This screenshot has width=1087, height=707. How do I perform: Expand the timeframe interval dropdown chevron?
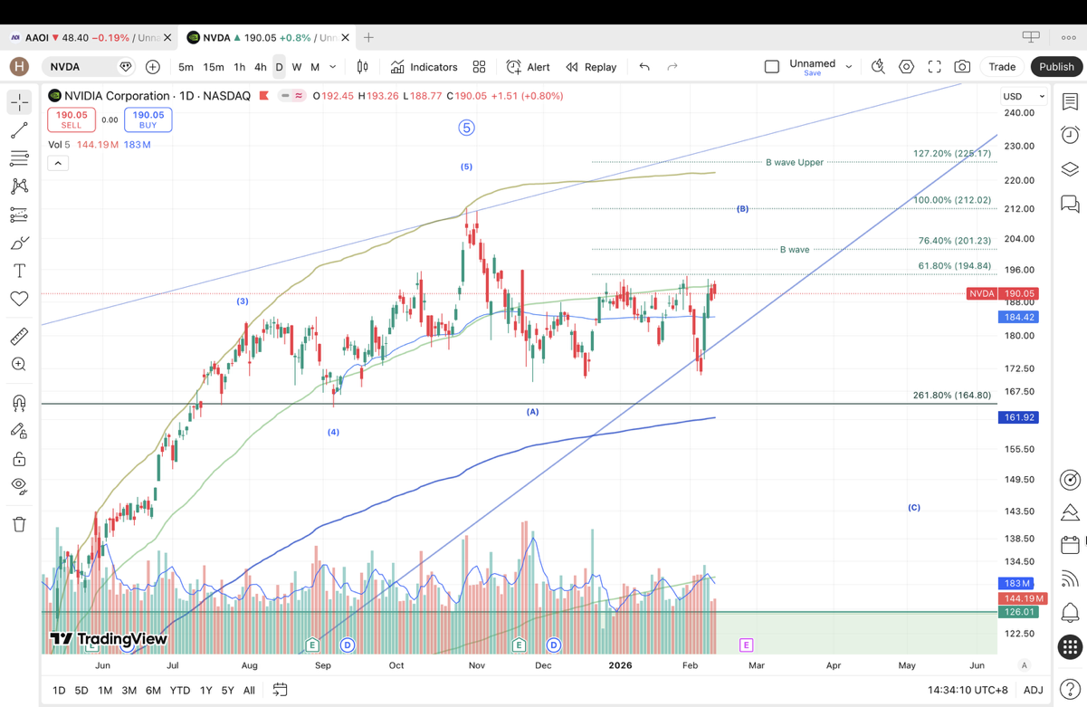pyautogui.click(x=333, y=67)
